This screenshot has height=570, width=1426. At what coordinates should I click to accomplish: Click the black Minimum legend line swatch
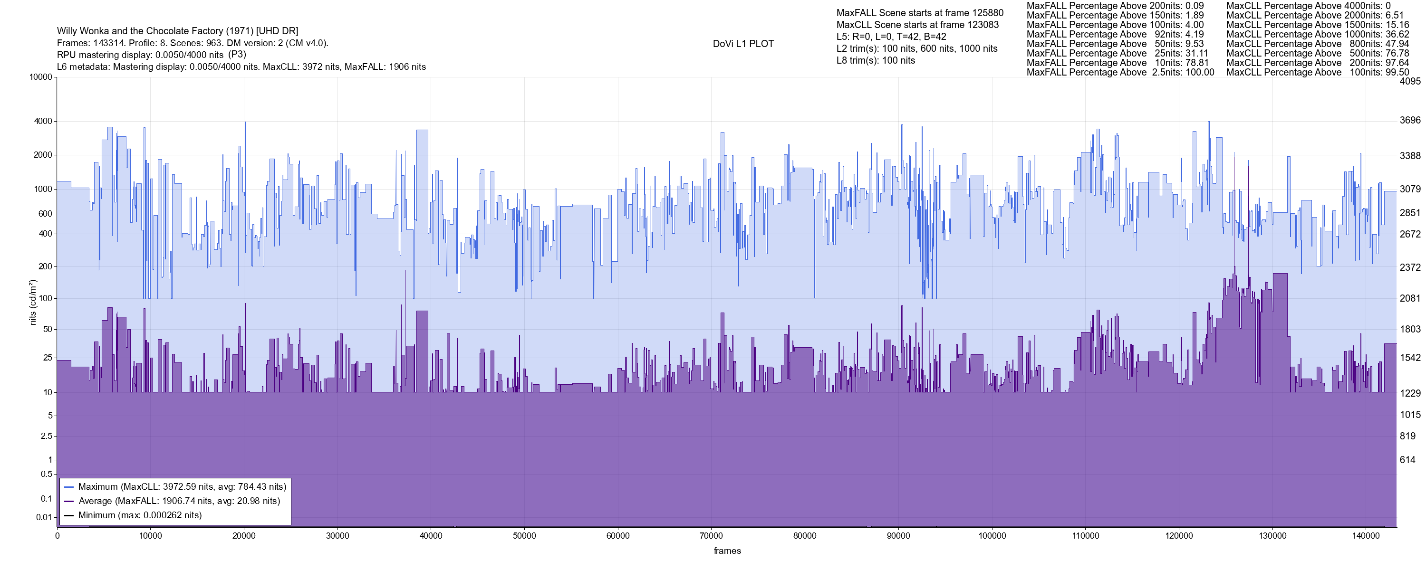point(69,516)
